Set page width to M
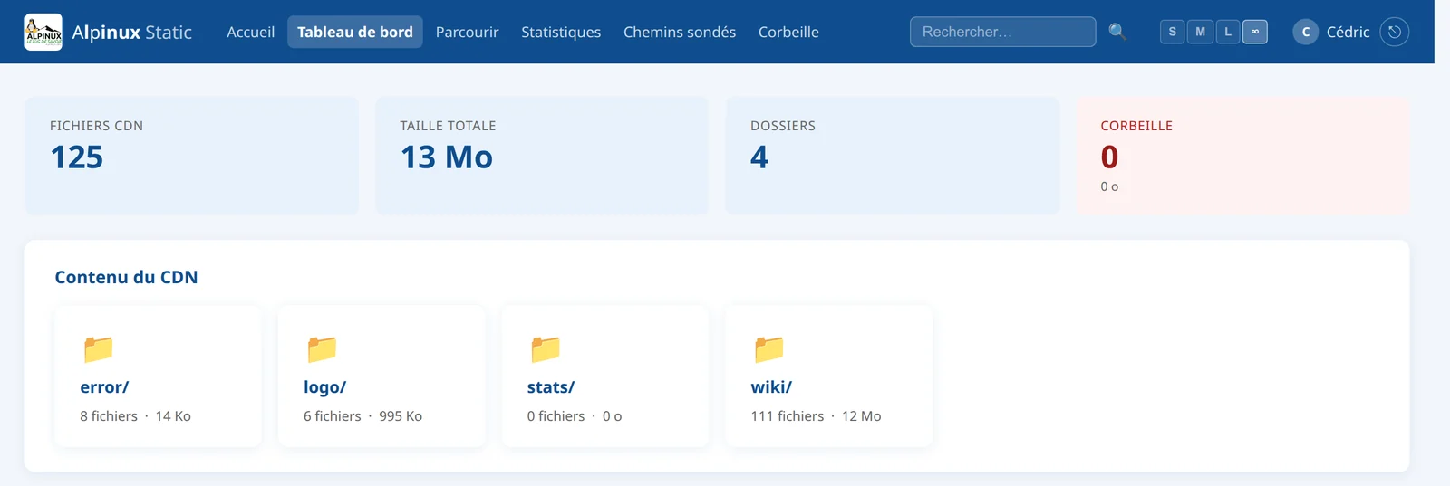This screenshot has width=1450, height=486. tap(1200, 32)
